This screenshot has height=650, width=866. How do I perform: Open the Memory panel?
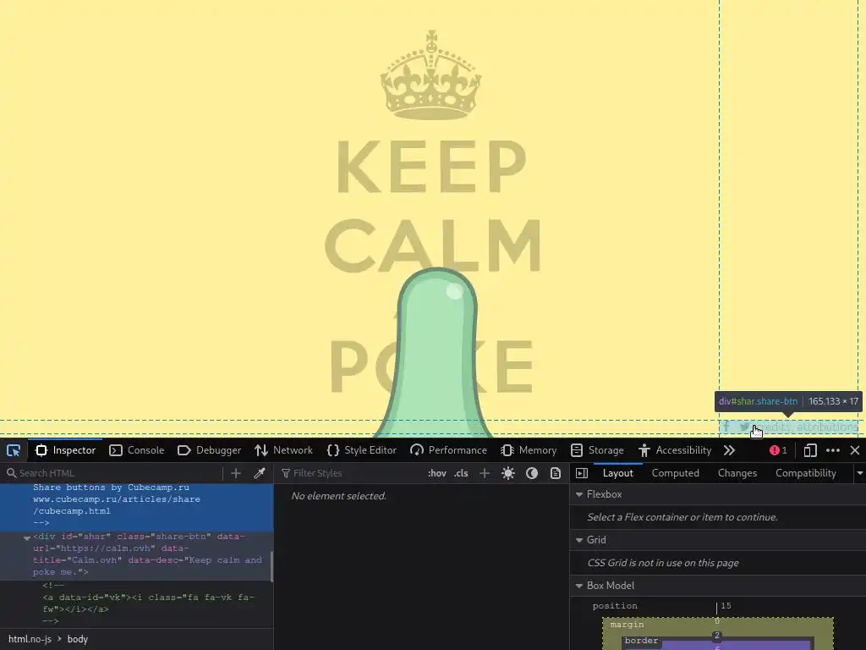tap(529, 450)
